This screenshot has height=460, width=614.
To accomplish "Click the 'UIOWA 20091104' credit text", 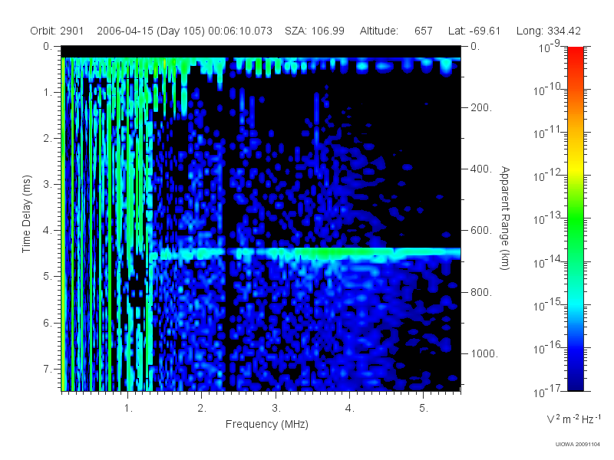I will pos(578,445).
